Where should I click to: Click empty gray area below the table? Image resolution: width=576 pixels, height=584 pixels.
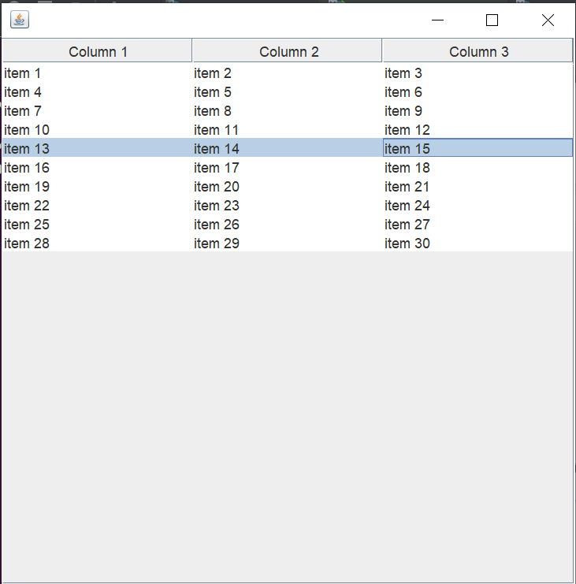(x=288, y=418)
